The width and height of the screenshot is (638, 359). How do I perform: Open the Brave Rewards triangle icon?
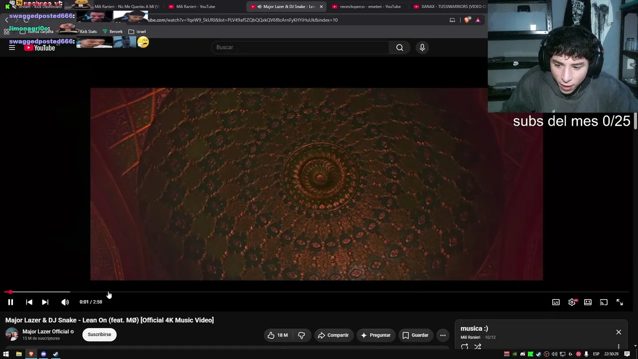[x=478, y=20]
